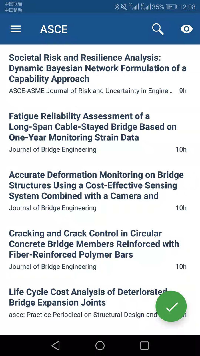The height and width of the screenshot is (356, 200).
Task: Tap the Android back navigation triangle
Action: [x=56, y=345]
